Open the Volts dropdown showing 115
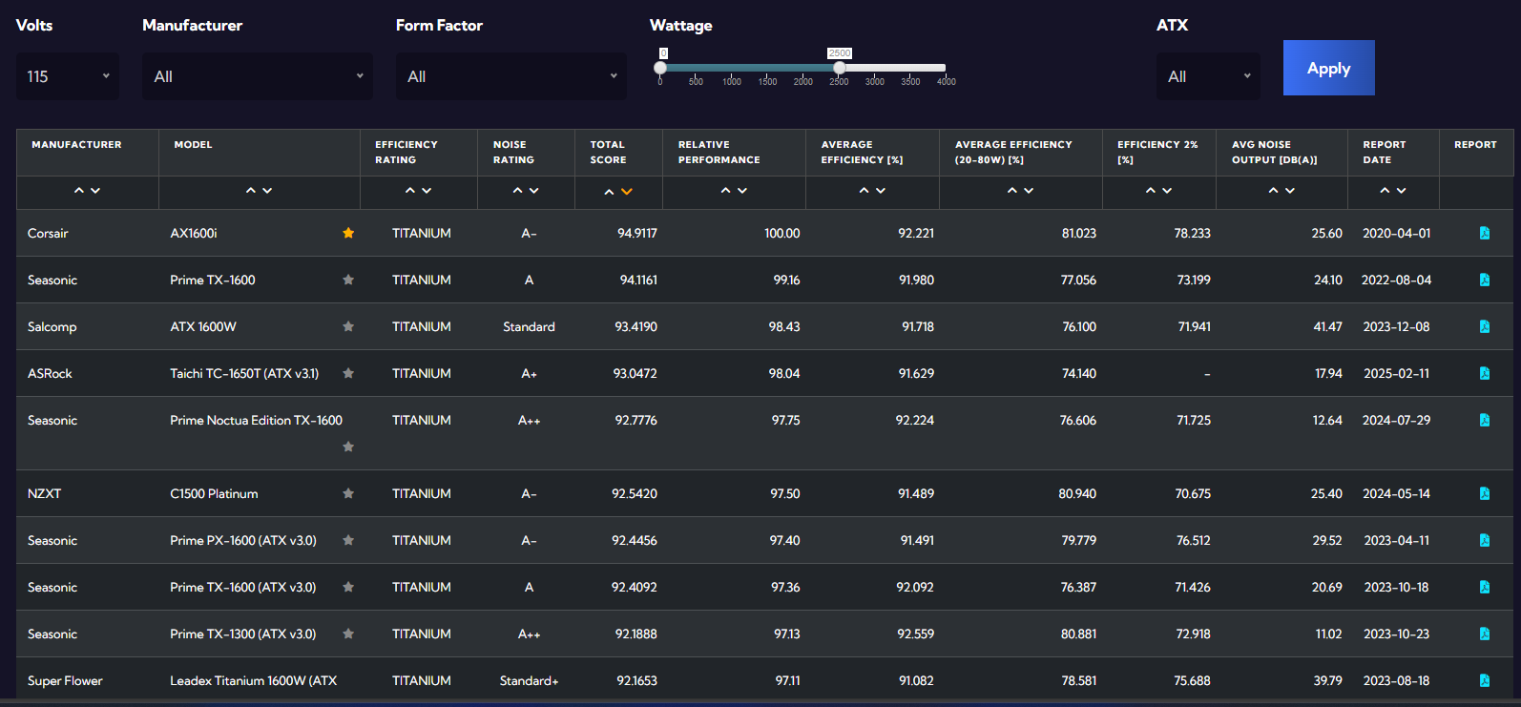Viewport: 1521px width, 707px height. coord(68,76)
